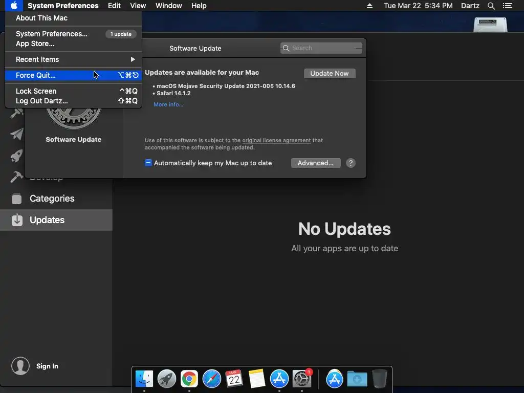The height and width of the screenshot is (393, 524).
Task: Click Sign In in App Store sidebar
Action: [47, 366]
